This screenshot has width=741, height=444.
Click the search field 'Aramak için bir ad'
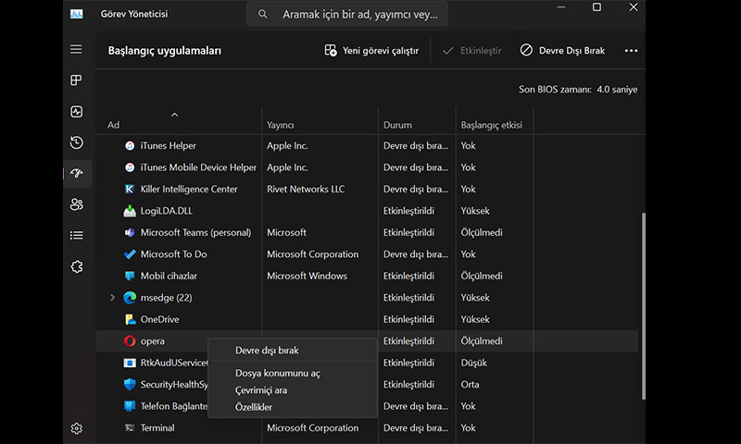(347, 14)
